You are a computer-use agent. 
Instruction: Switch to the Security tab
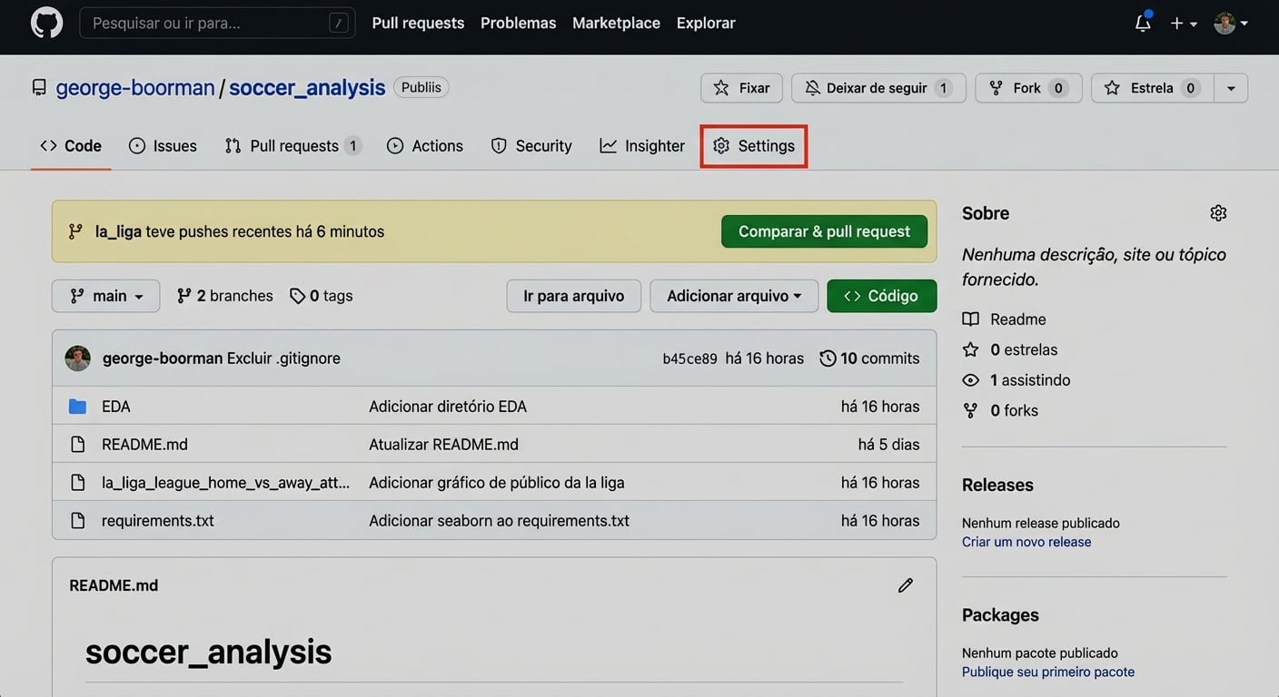tap(531, 146)
